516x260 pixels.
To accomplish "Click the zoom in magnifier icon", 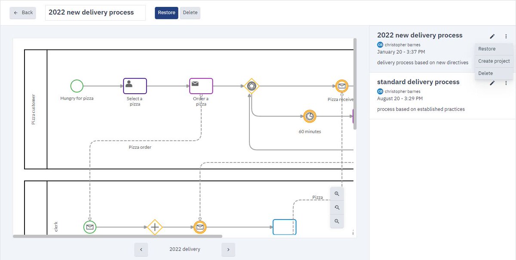I will (337, 193).
